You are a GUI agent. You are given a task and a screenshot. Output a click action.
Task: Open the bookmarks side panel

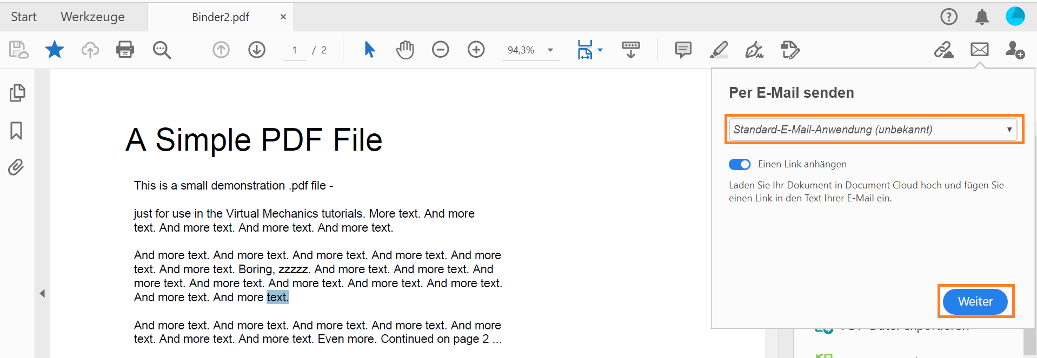16,131
